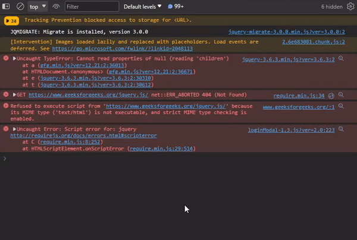357x240 pixels.
Task: Focus the Filter input field
Action: (92, 7)
